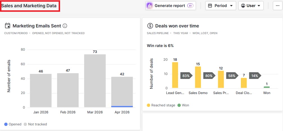Click the Sales Pr... yellow bar showing 12

(x=221, y=79)
